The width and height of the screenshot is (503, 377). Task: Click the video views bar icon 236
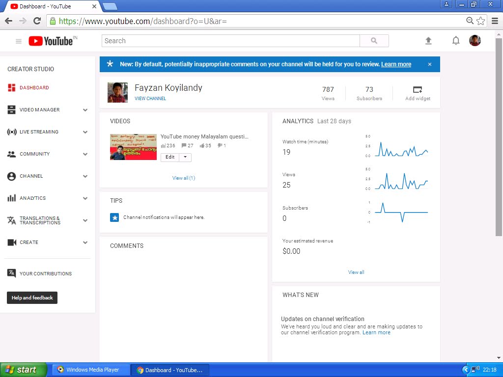pyautogui.click(x=163, y=145)
